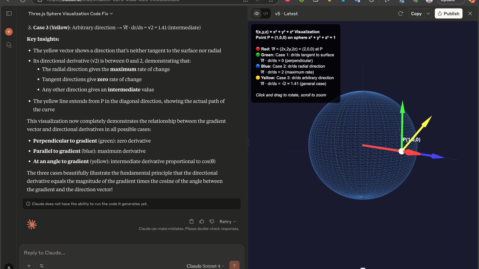Click the blue legend dot for Case 2
This screenshot has height=269, width=479.
258,66
